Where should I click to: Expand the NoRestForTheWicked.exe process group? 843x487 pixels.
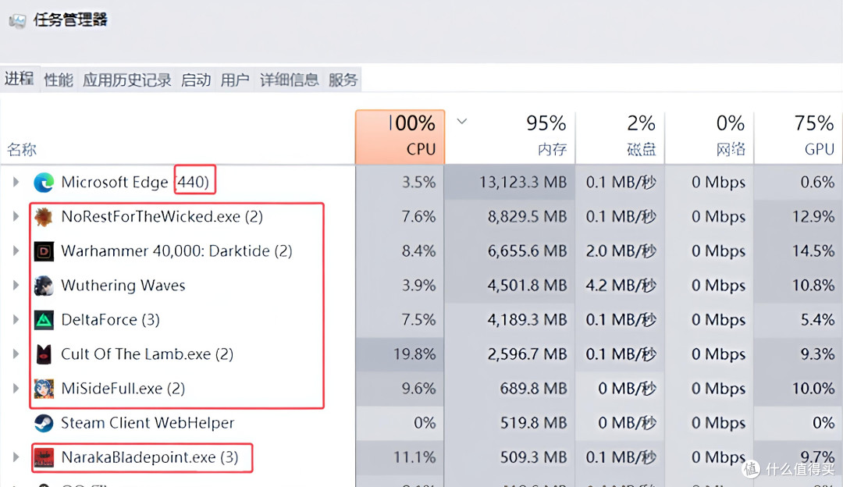click(16, 217)
